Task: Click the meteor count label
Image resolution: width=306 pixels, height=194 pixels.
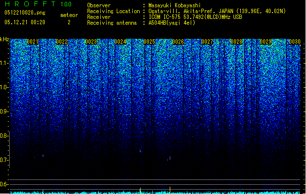Action: click(x=69, y=15)
